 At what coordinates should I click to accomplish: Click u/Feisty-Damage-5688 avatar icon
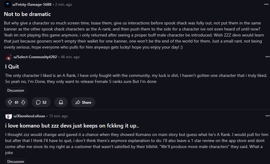[x=7, y=5]
